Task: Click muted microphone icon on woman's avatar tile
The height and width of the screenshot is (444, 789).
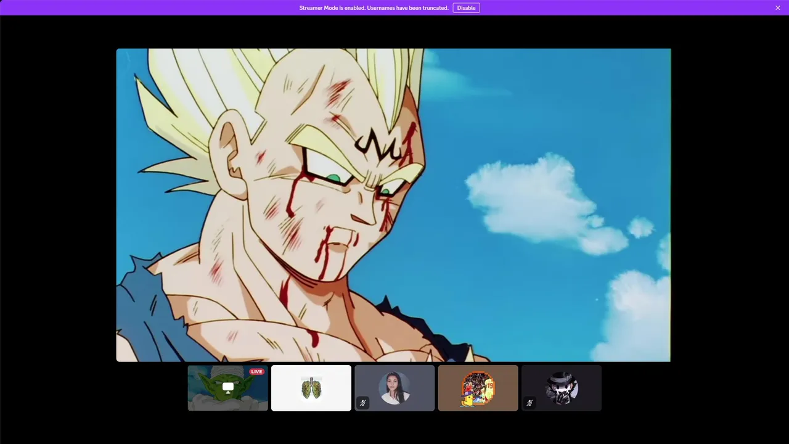Action: (x=362, y=403)
